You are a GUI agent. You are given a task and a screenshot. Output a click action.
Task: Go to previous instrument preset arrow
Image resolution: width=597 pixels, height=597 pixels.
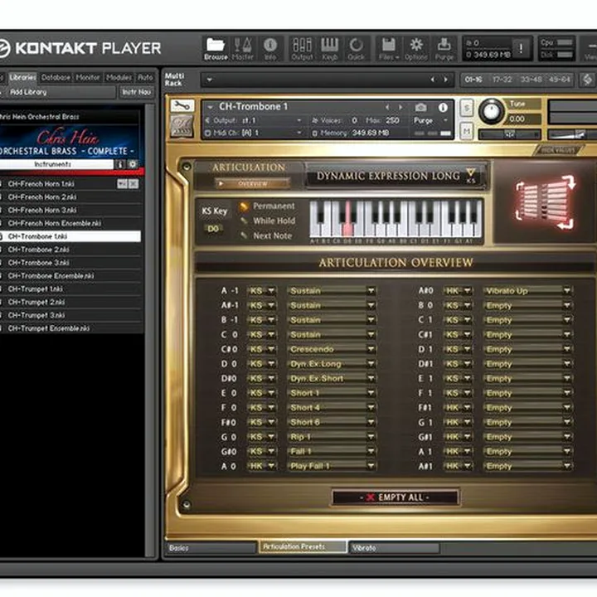(x=387, y=107)
